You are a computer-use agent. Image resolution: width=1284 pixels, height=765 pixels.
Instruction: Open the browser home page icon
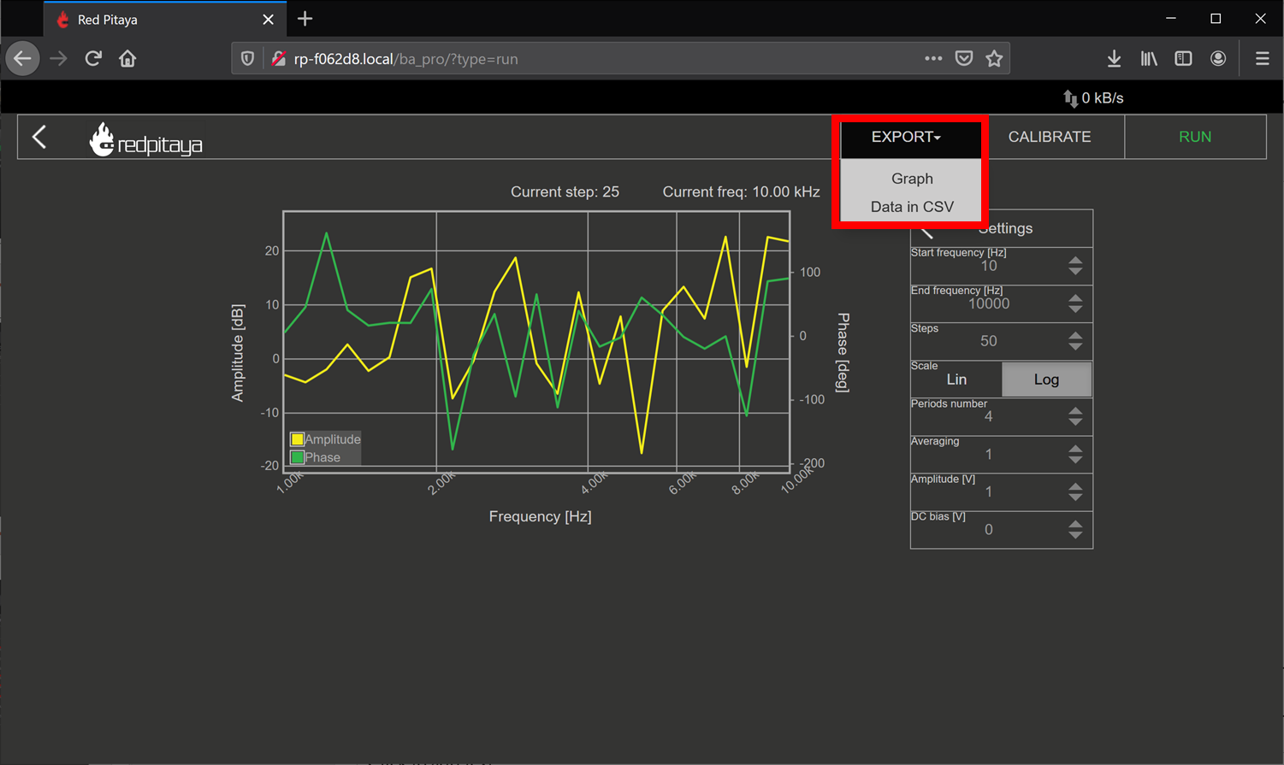click(127, 59)
